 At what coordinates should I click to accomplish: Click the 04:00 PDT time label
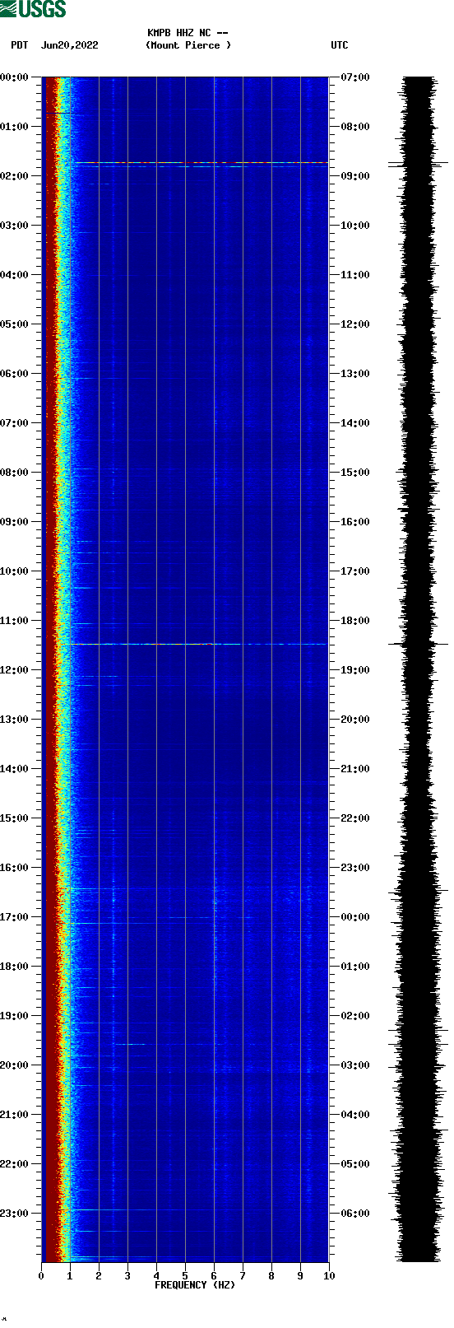pos(15,275)
